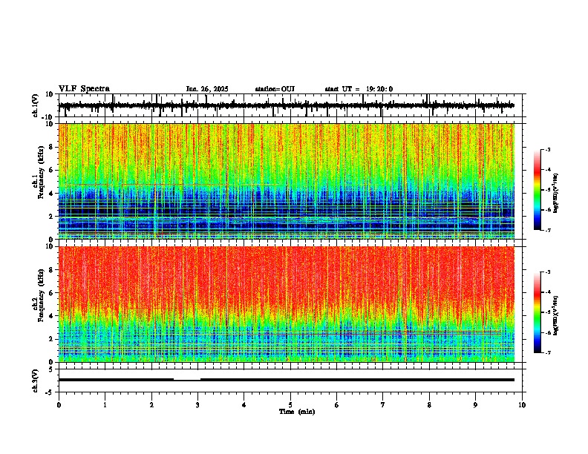Click the time axis tick label "9"
Image resolution: width=588 pixels, height=454 pixels.
pyautogui.click(x=475, y=405)
